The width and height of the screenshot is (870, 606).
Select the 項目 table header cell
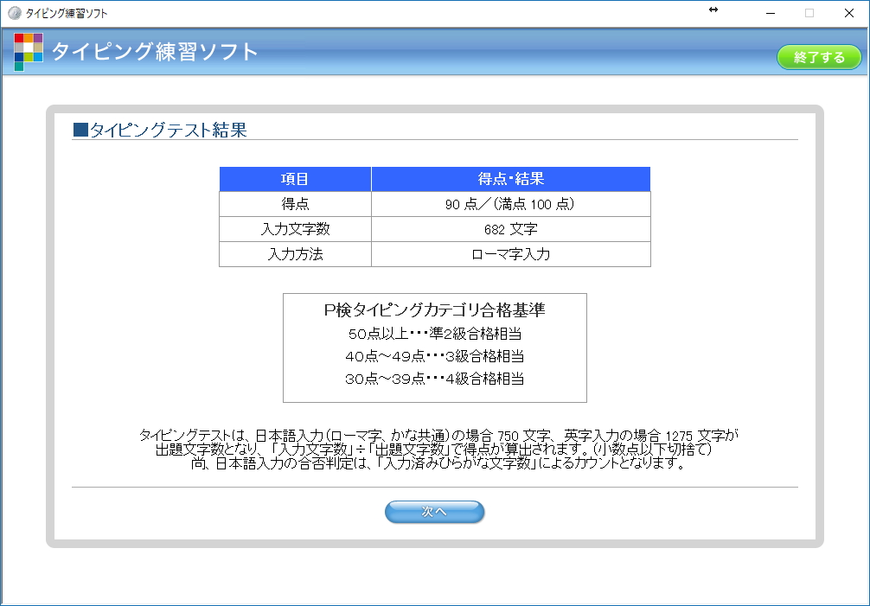point(295,179)
